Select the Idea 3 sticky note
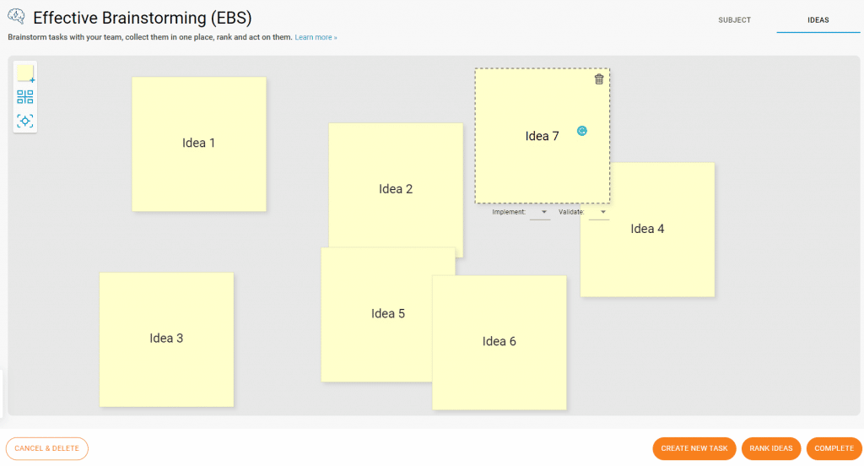864x466 pixels. pos(166,339)
